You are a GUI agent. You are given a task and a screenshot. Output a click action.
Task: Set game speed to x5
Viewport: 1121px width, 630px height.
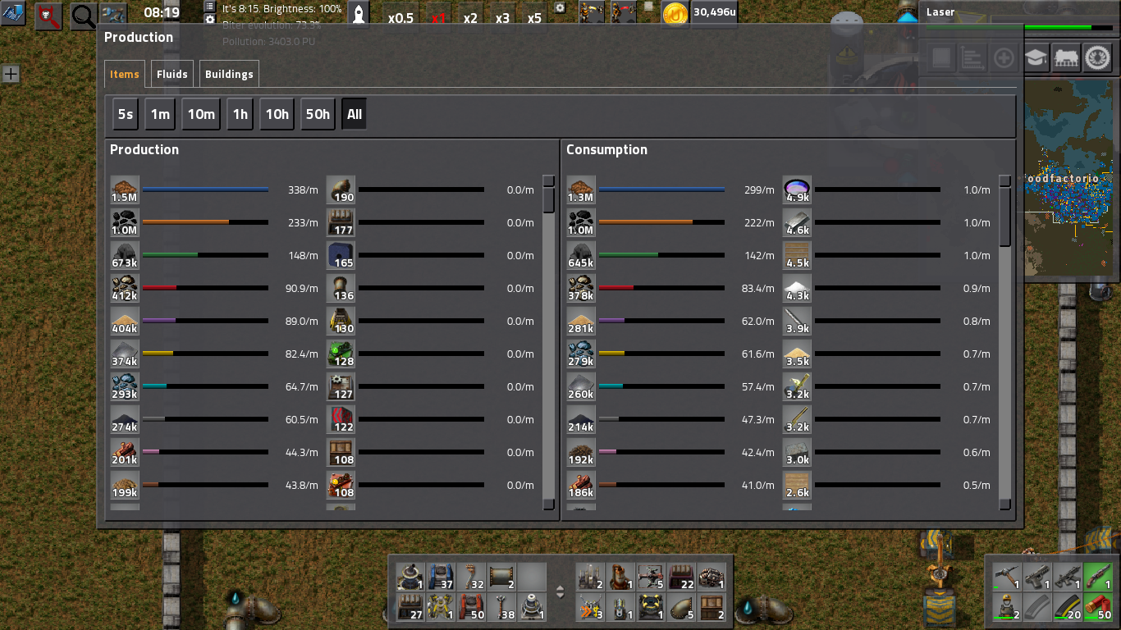coord(534,18)
